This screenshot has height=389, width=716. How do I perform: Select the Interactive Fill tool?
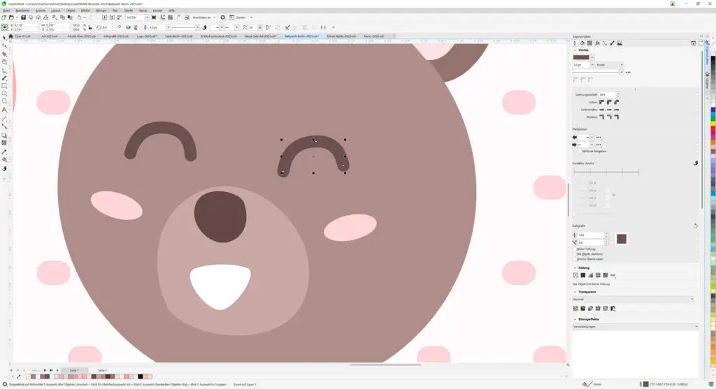pyautogui.click(x=5, y=160)
